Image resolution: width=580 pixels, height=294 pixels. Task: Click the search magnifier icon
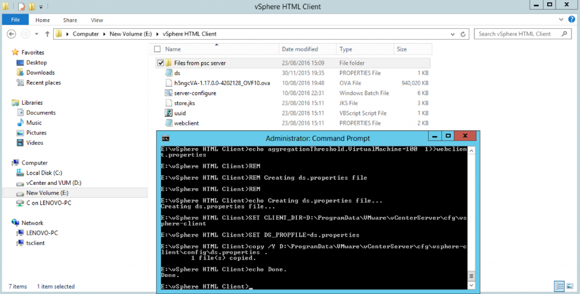click(565, 33)
